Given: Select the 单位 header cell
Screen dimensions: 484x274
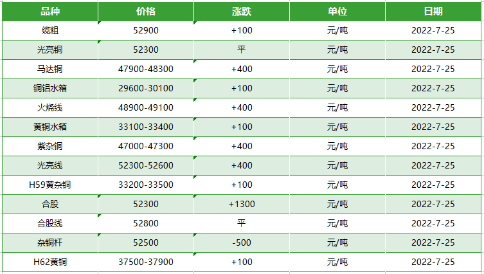Looking at the screenshot, I should [337, 12].
